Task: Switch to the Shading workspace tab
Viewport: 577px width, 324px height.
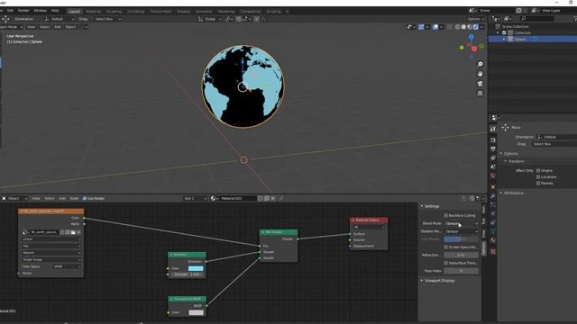Action: click(184, 12)
